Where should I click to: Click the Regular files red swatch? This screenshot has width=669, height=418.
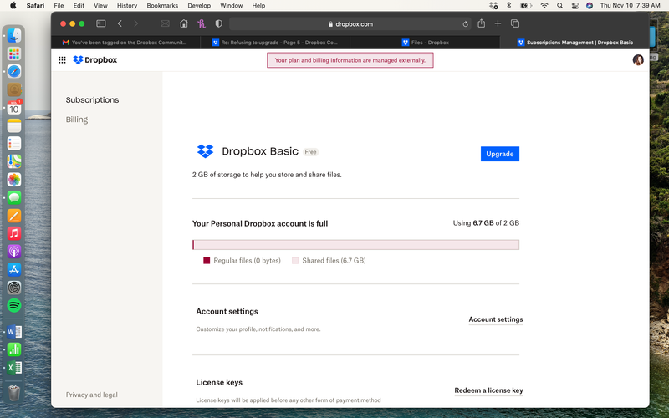pyautogui.click(x=207, y=261)
